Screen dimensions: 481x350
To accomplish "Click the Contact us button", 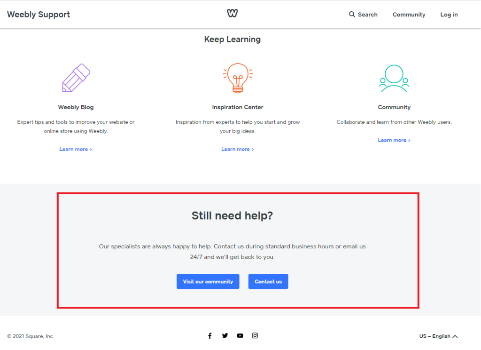I will click(268, 281).
